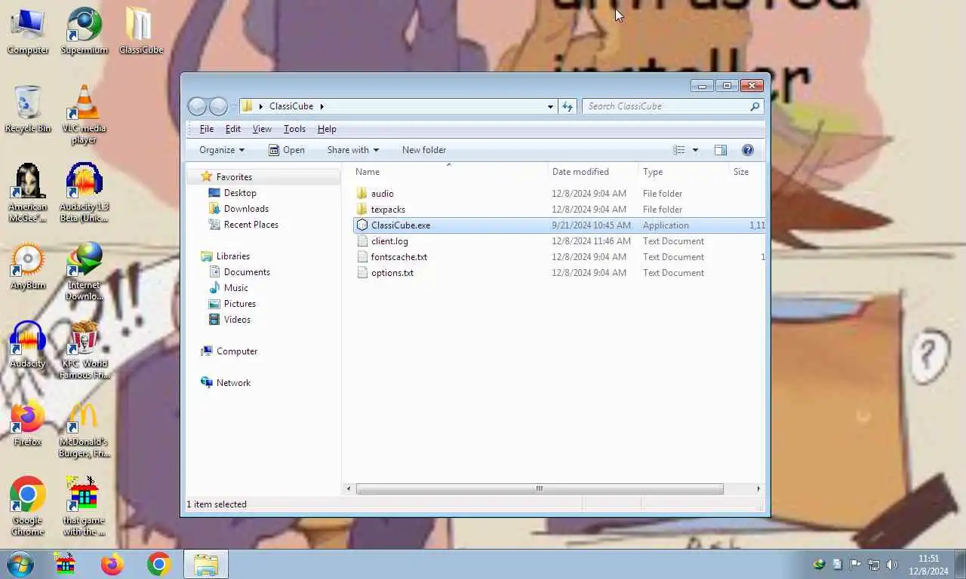The image size is (966, 579).
Task: Open Explorer help with question mark icon
Action: pos(747,150)
